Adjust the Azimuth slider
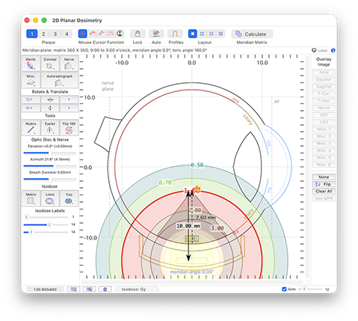Screen dimensions: 358x321 click(x=50, y=166)
